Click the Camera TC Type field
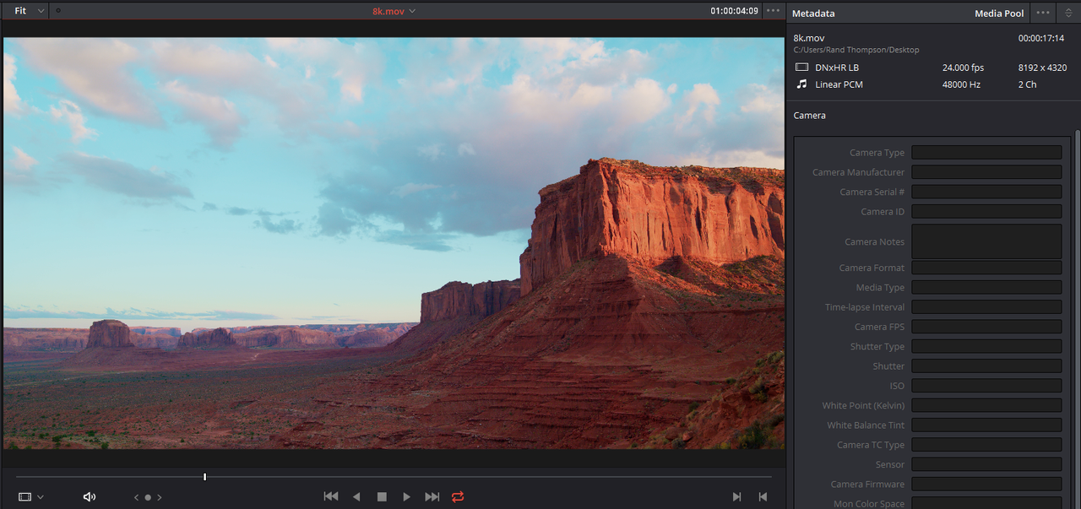Viewport: 1081px width, 509px height. [986, 445]
